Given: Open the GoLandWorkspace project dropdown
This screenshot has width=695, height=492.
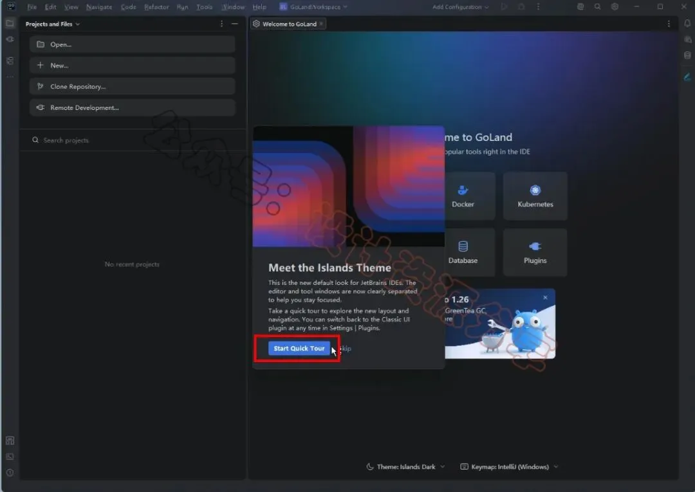Looking at the screenshot, I should click(313, 6).
